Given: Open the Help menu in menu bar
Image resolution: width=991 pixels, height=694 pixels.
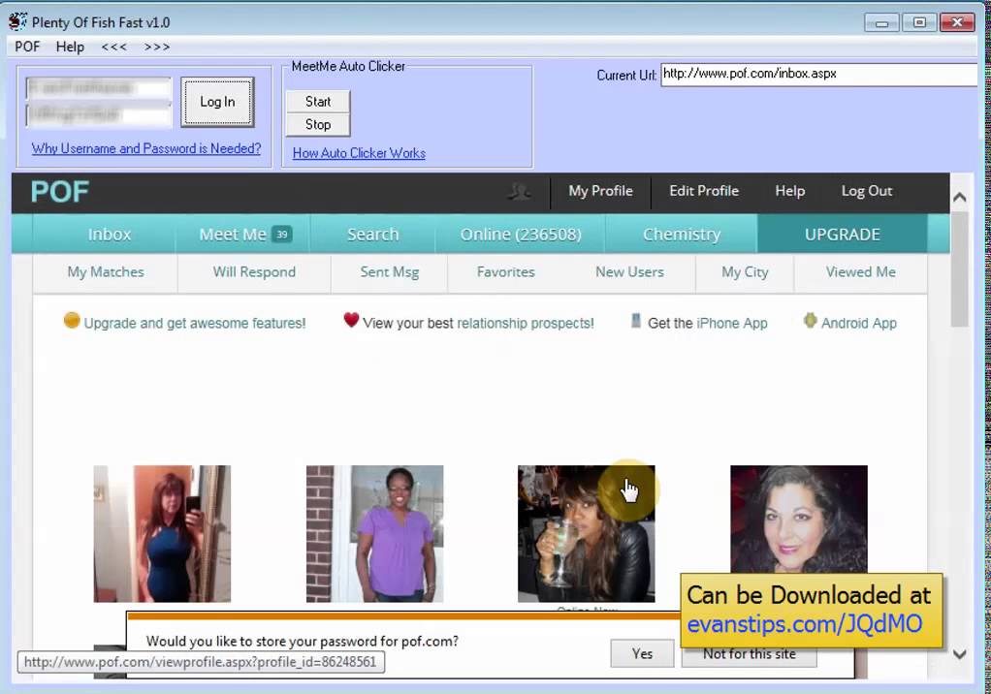Looking at the screenshot, I should pyautogui.click(x=70, y=47).
